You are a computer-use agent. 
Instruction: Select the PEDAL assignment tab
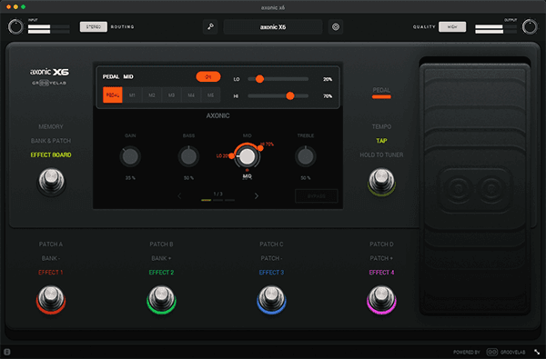tap(113, 95)
